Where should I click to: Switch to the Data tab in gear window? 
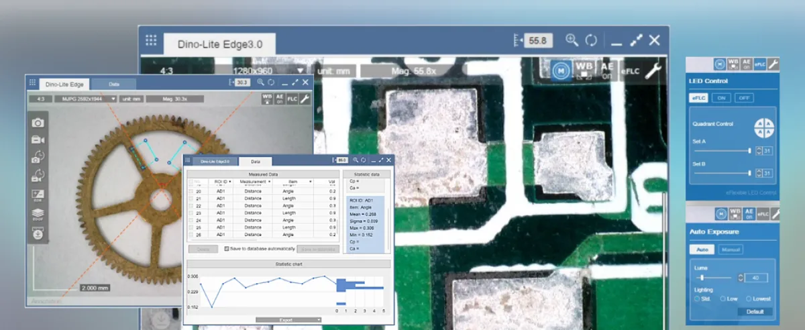pos(113,84)
